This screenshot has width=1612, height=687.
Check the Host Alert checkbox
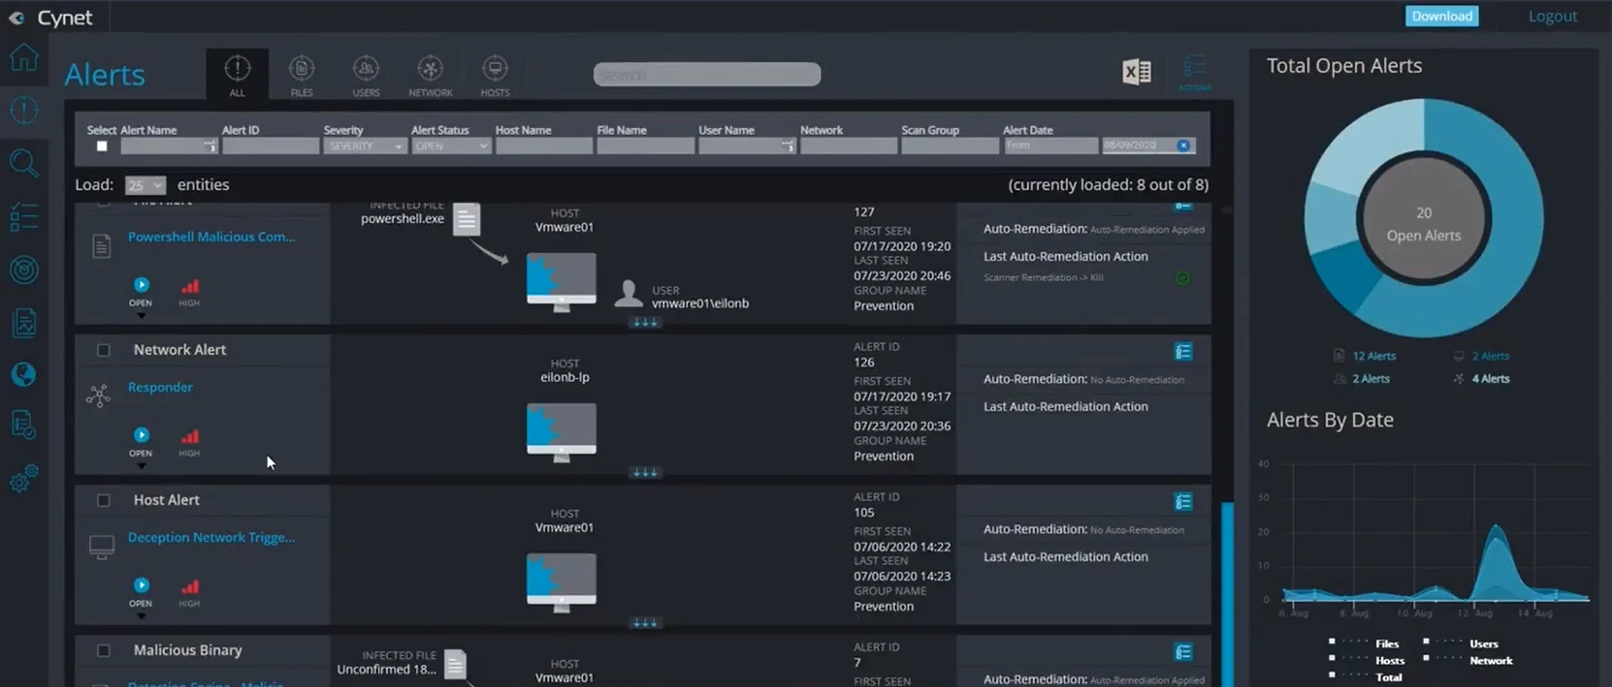click(x=103, y=500)
